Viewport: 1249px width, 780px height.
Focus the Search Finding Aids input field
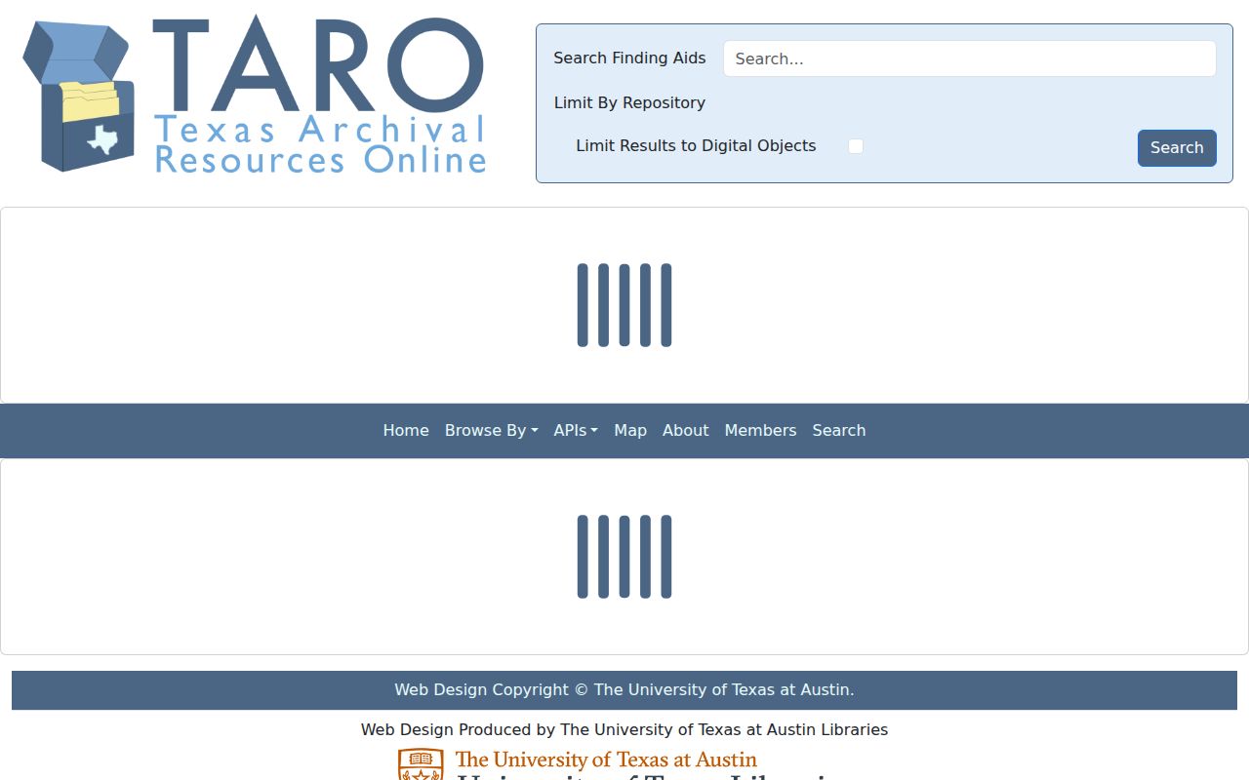tap(970, 58)
